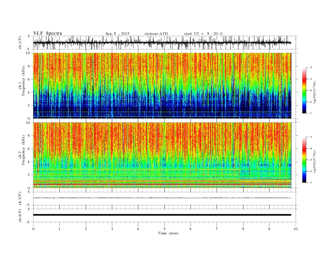The height and width of the screenshot is (257, 333).
Task: Click the "-5" tick of the ch.4(V) axis
Action: [29, 222]
